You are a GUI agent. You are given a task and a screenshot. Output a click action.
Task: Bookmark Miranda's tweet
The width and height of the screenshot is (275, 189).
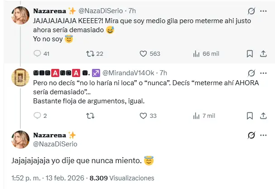coord(250,116)
